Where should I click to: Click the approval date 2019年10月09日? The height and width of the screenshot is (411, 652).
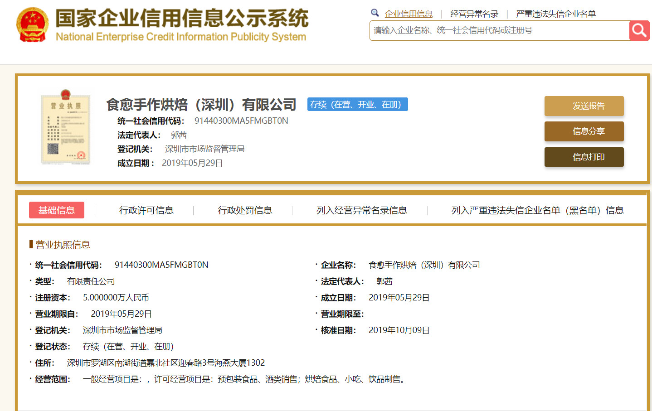pos(399,330)
